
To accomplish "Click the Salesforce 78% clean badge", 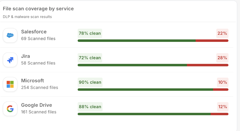I will pos(90,33).
